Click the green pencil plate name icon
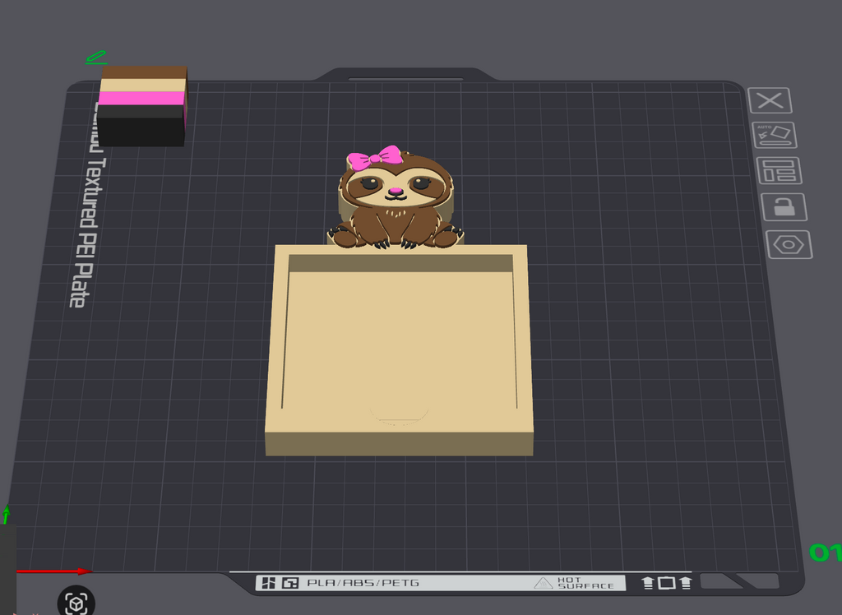This screenshot has height=615, width=842. pos(97,58)
